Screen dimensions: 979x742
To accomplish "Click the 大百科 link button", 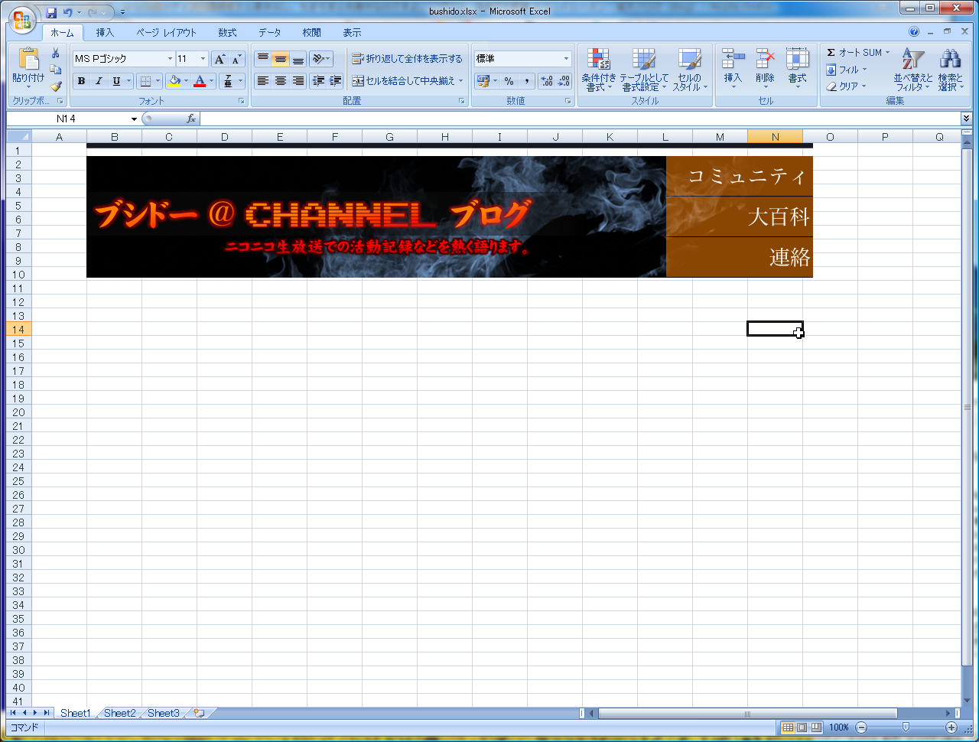I will (740, 216).
